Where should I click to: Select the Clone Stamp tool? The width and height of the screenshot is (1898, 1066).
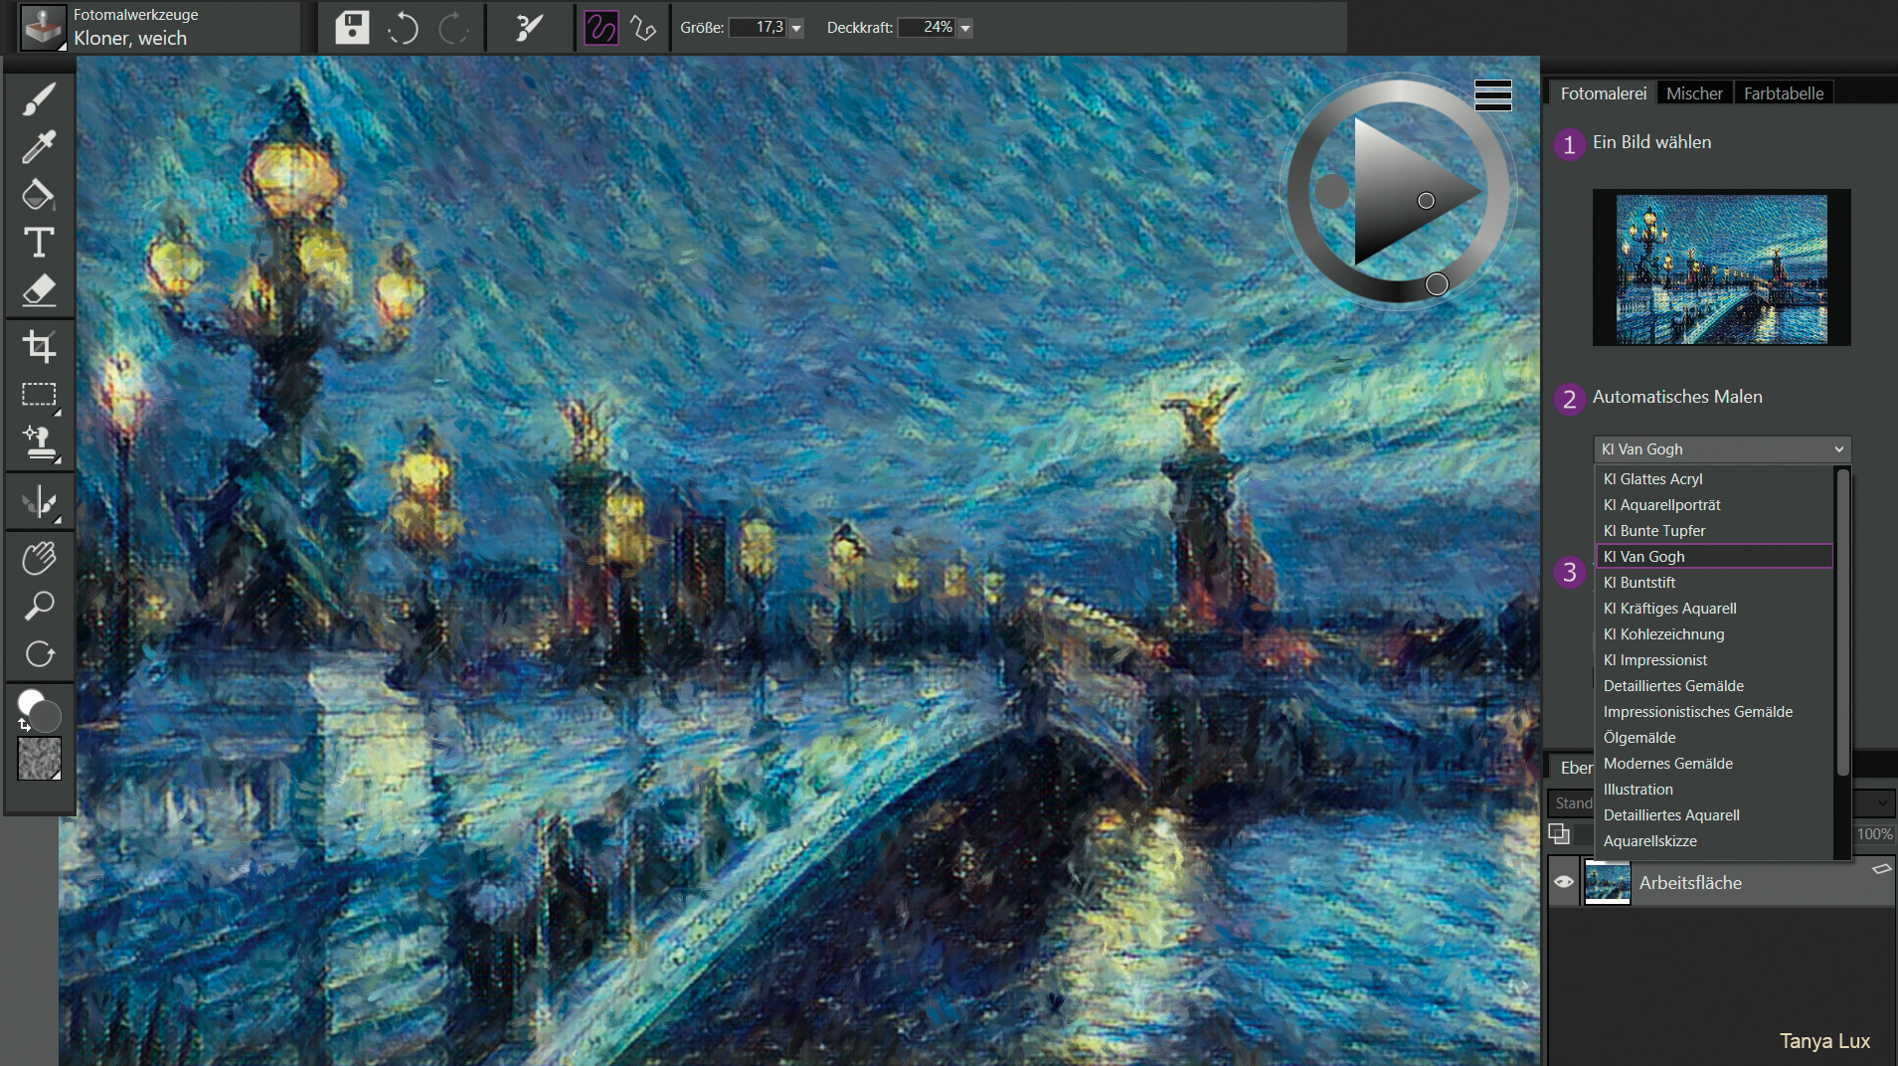(x=39, y=443)
